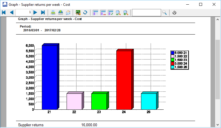
Task: Click the search magnifier beside text box
Action: 165,12
